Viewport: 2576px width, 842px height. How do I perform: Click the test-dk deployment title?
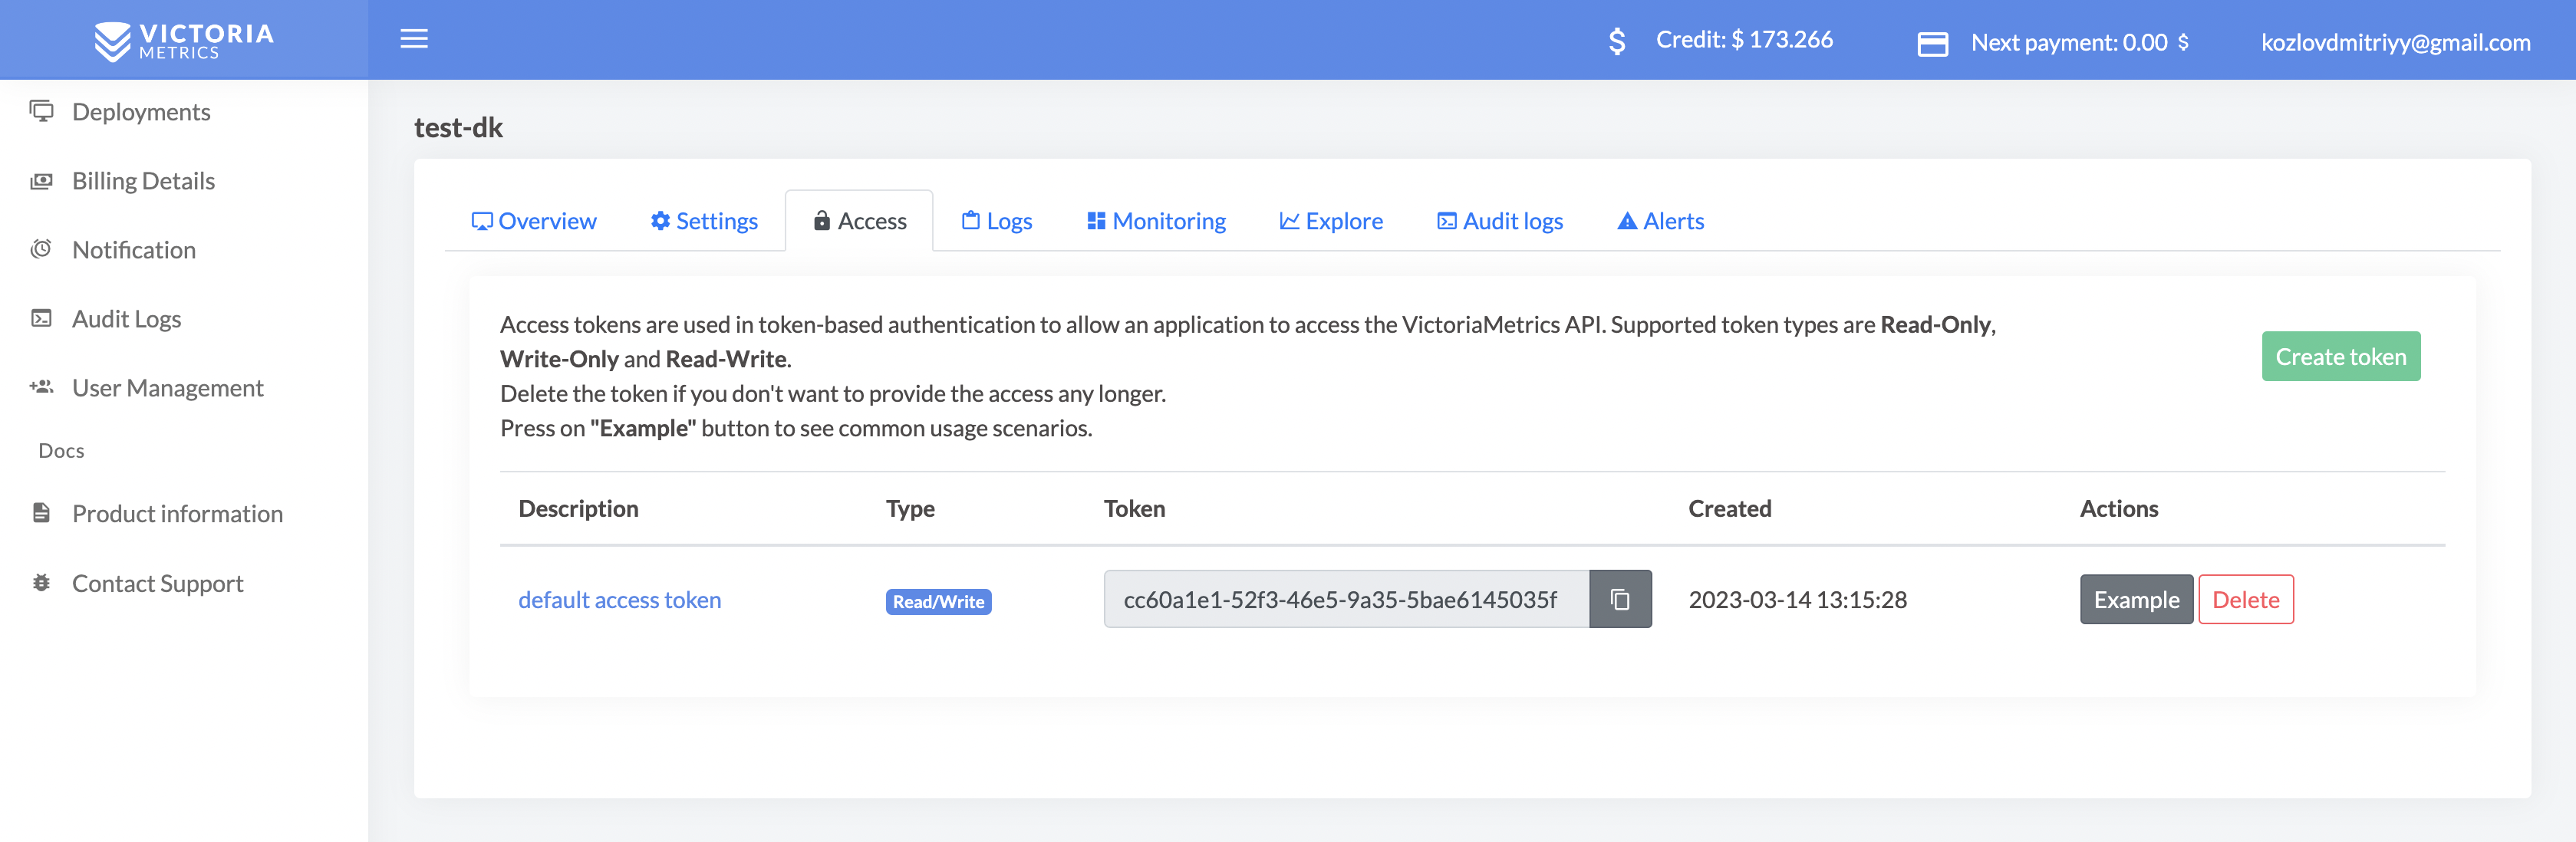pos(458,127)
